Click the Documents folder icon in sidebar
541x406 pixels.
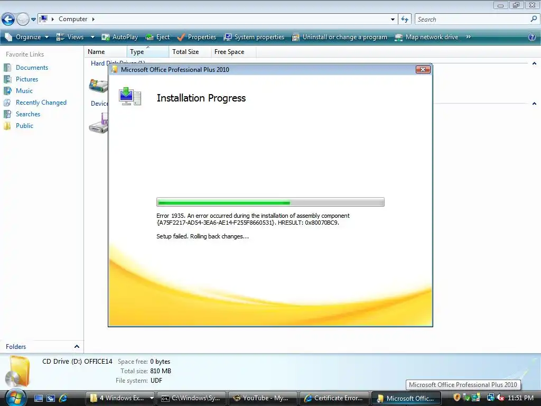(7, 68)
